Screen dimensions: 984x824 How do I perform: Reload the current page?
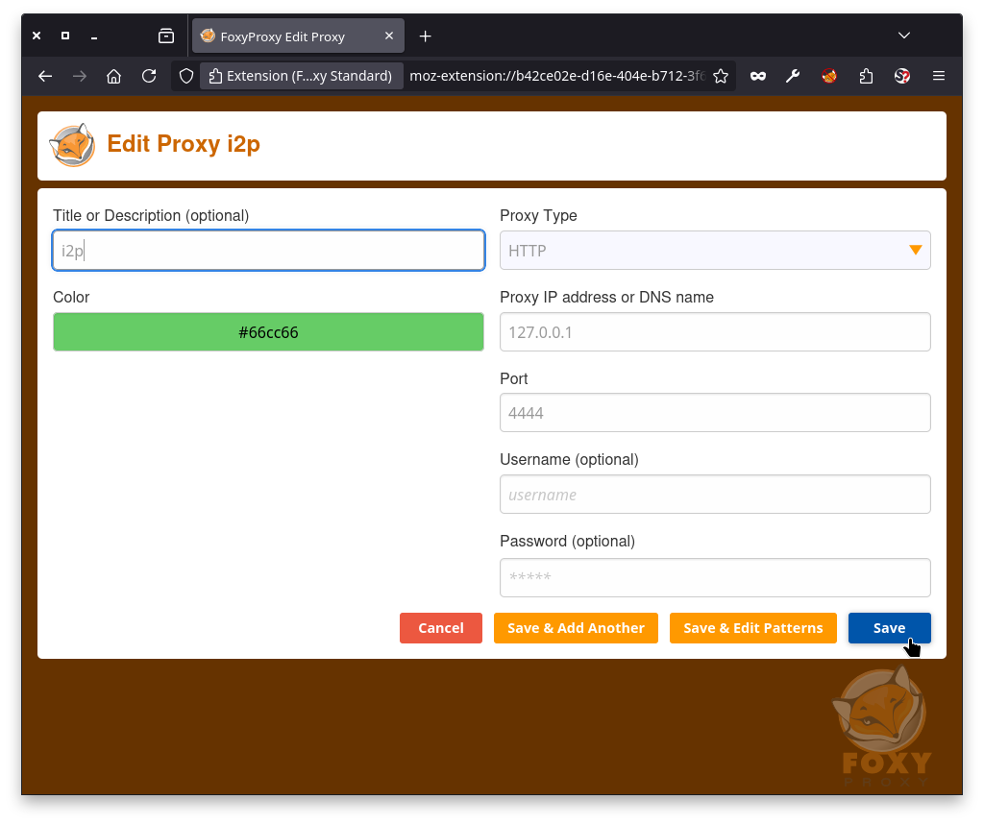[149, 76]
